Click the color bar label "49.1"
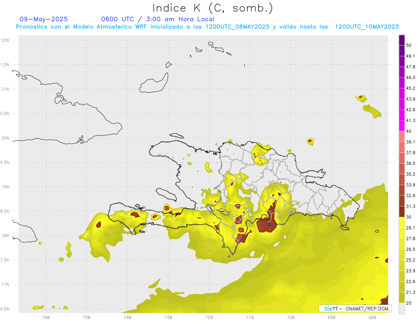 click(x=411, y=56)
